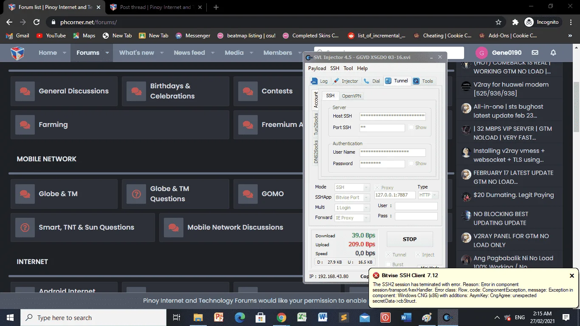Screen dimensions: 580x326
Task: Click the General Discussions forum icon
Action: point(25,91)
